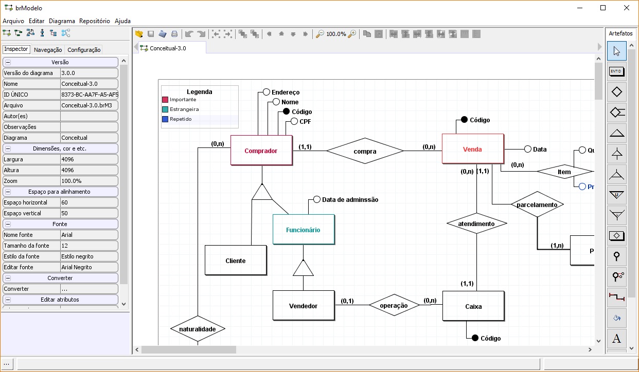Click the Converter ellipsis button
The image size is (639, 372).
click(x=89, y=289)
